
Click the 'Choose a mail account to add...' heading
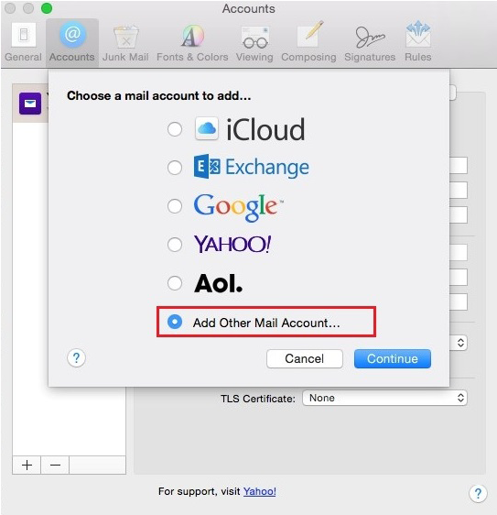click(x=158, y=95)
